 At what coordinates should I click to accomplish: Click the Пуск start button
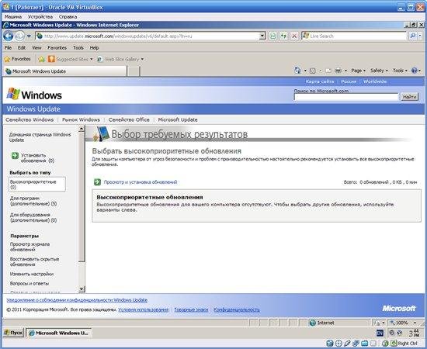13,333
